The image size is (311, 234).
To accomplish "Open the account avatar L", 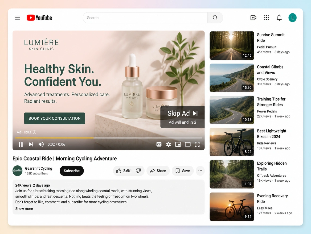I will [292, 18].
